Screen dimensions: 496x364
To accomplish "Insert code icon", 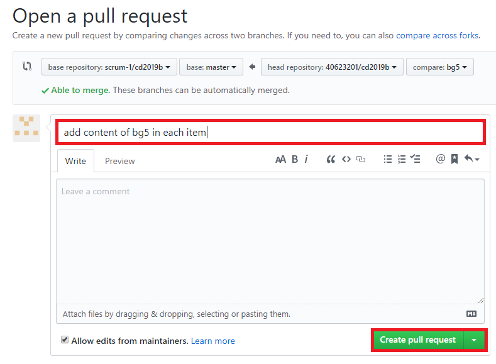I will click(346, 159).
